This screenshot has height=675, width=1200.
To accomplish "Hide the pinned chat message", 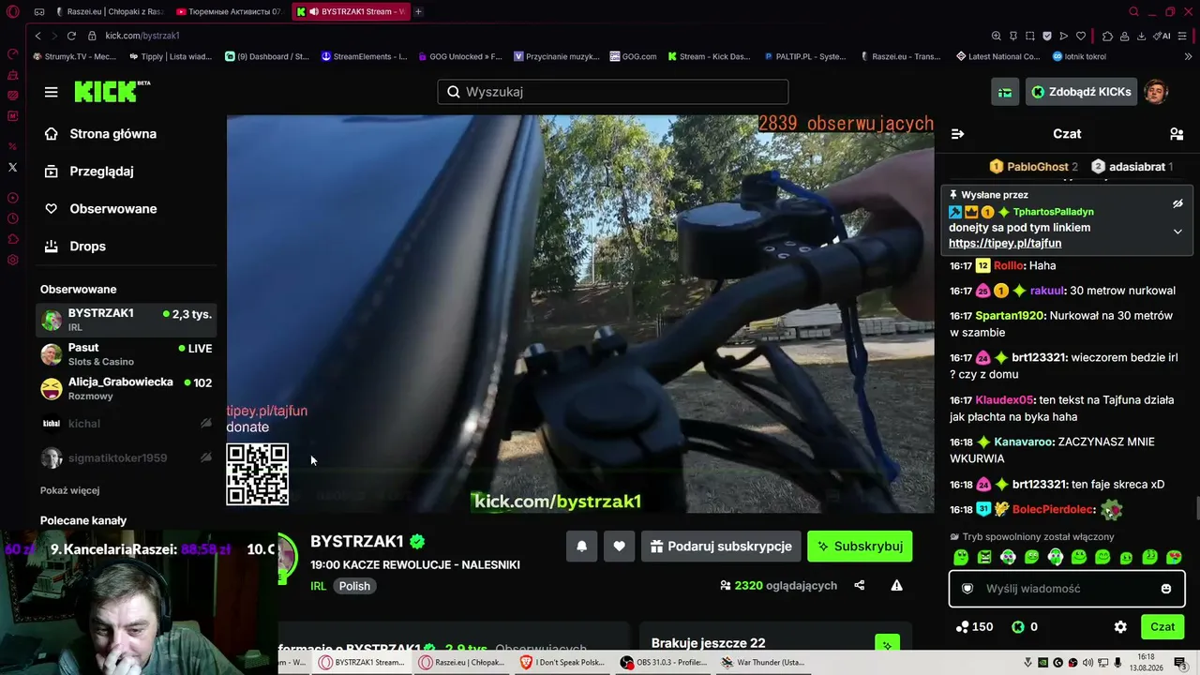I will pos(1177,203).
